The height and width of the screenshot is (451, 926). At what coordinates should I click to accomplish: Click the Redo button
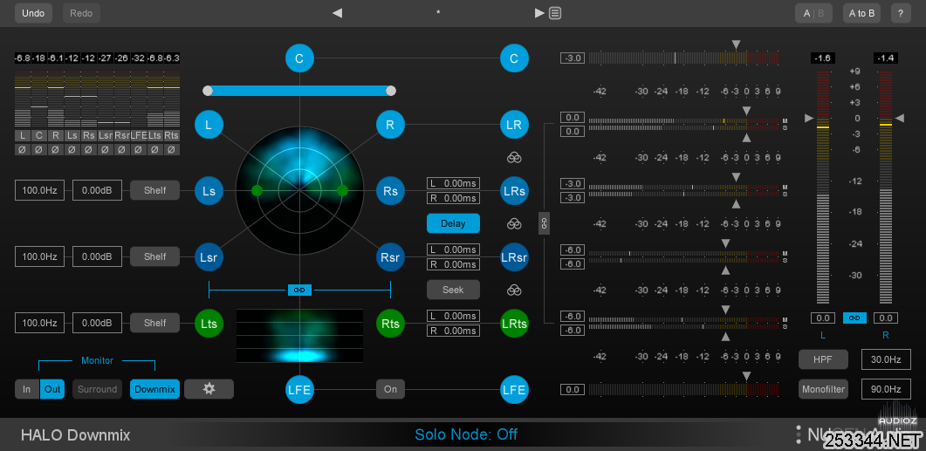point(81,13)
